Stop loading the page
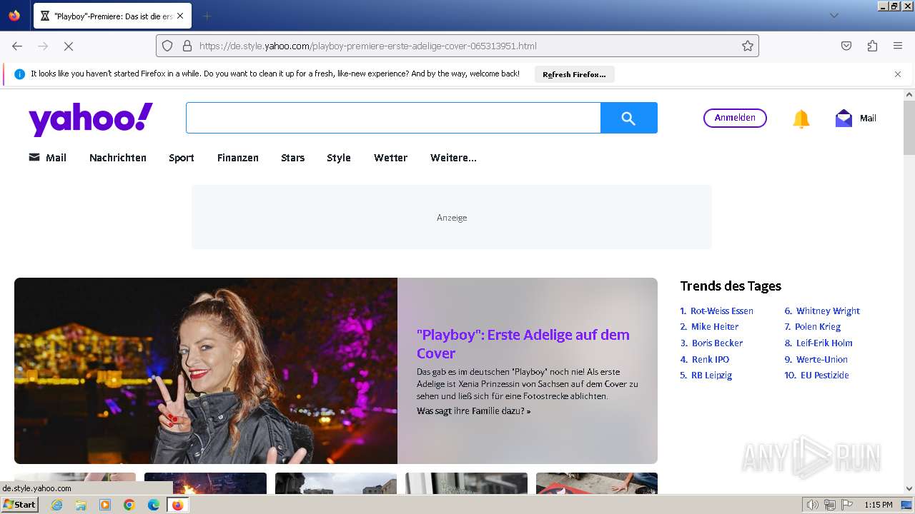Viewport: 915px width, 514px height. [69, 46]
